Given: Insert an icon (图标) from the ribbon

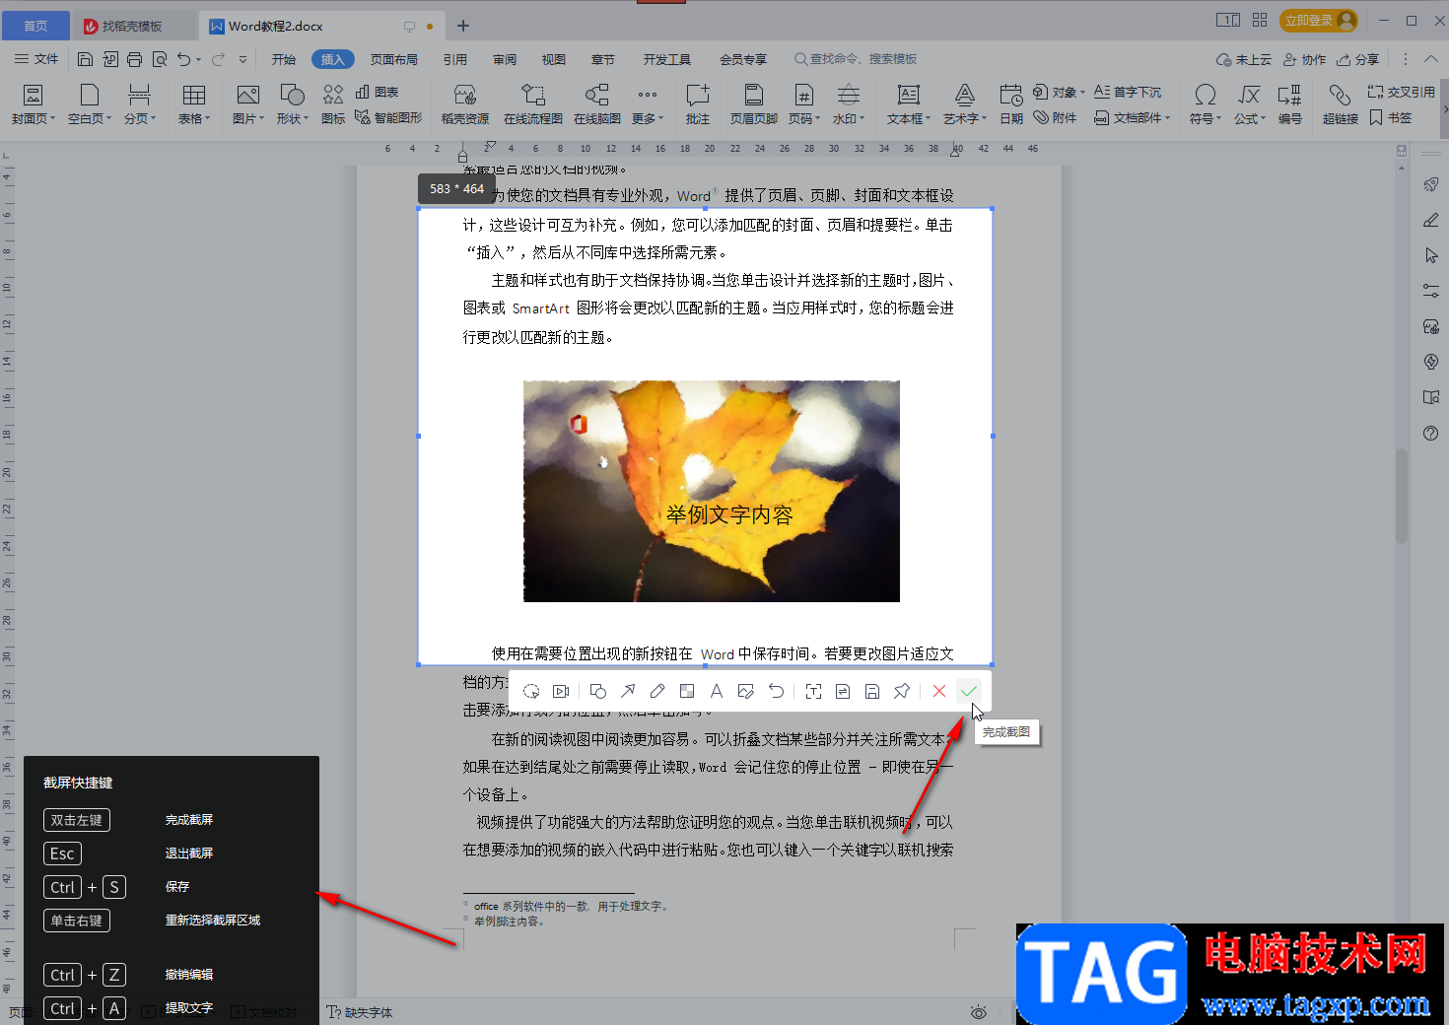Looking at the screenshot, I should point(333,103).
